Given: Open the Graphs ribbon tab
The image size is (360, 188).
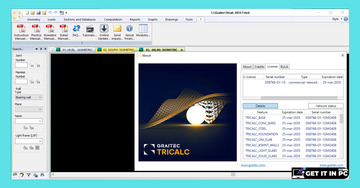Looking at the screenshot, I should pos(153,19).
